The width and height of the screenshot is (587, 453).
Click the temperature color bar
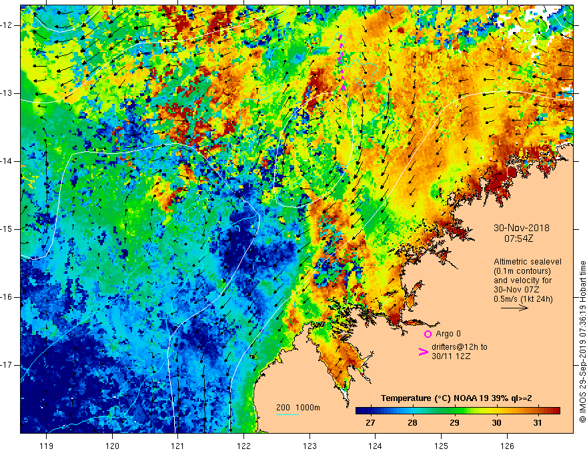coord(458,411)
